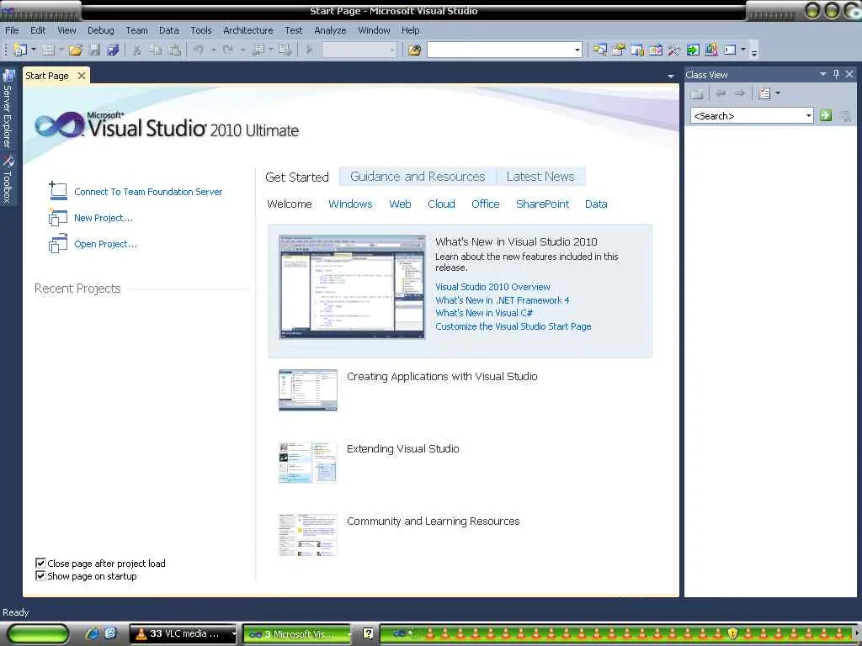Click Internet Explorer quick launch icon

[92, 633]
